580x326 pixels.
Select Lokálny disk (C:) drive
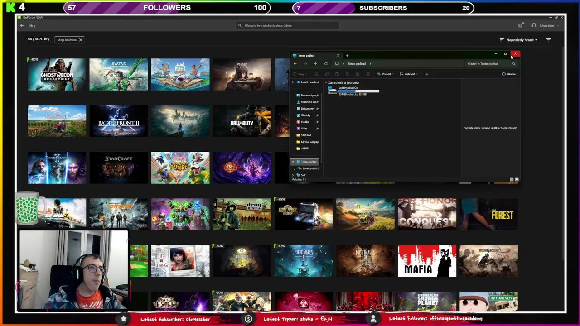(x=353, y=91)
